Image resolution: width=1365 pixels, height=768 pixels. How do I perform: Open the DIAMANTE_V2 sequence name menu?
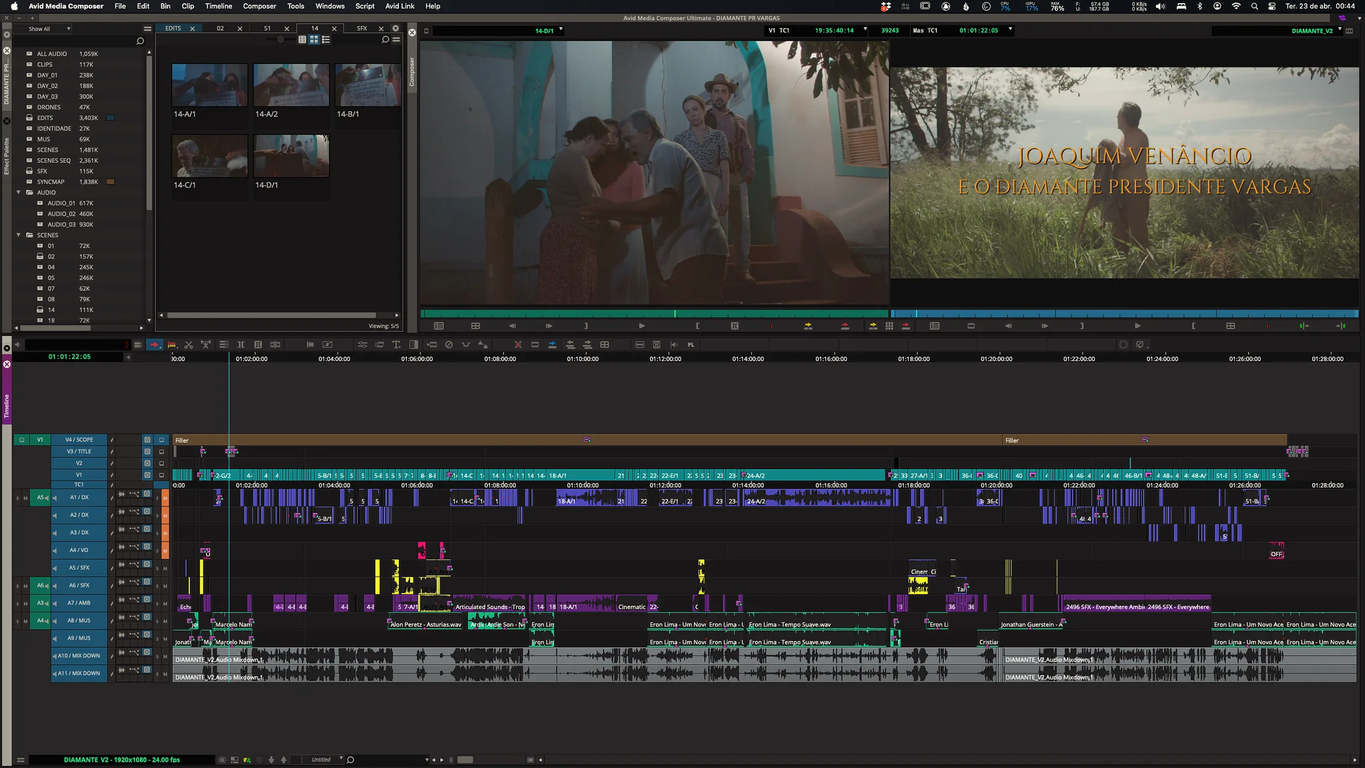(x=1340, y=29)
